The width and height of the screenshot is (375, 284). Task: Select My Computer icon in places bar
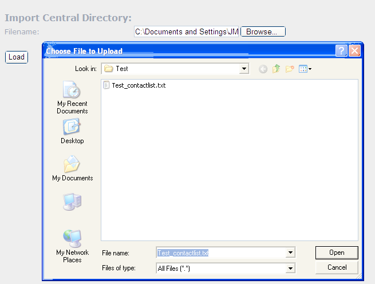pyautogui.click(x=72, y=202)
